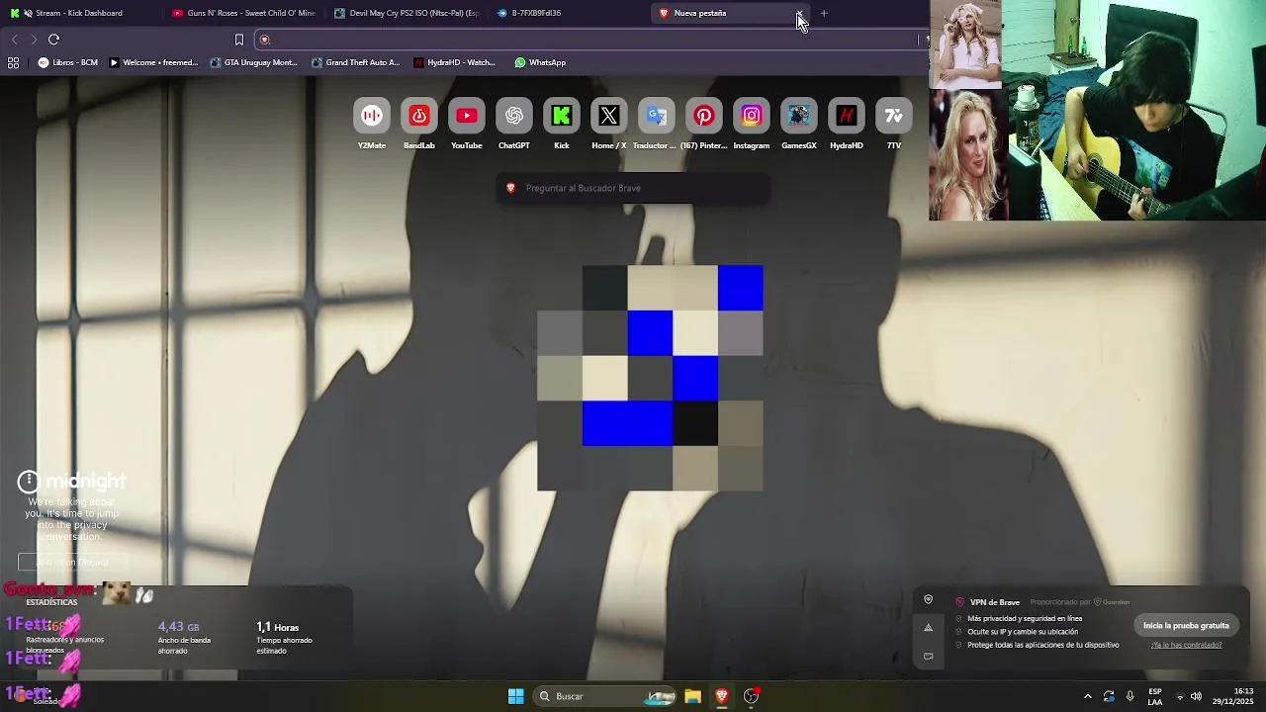1266x712 pixels.
Task: Open the YouTube shortcut tile
Action: [467, 117]
